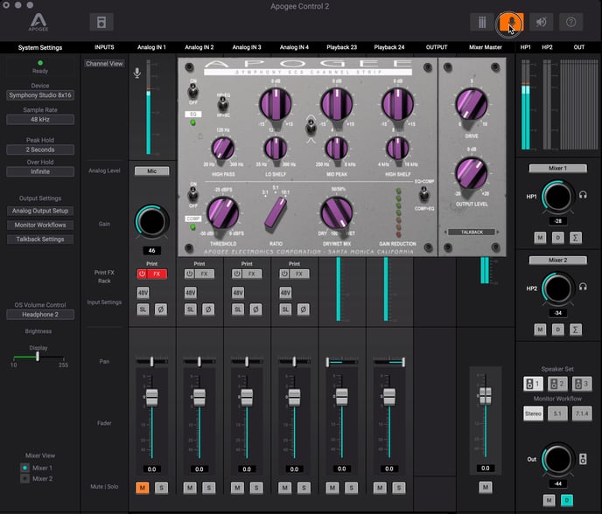Click the Mixer Master fader handle
This screenshot has height=514, width=602.
pos(486,395)
